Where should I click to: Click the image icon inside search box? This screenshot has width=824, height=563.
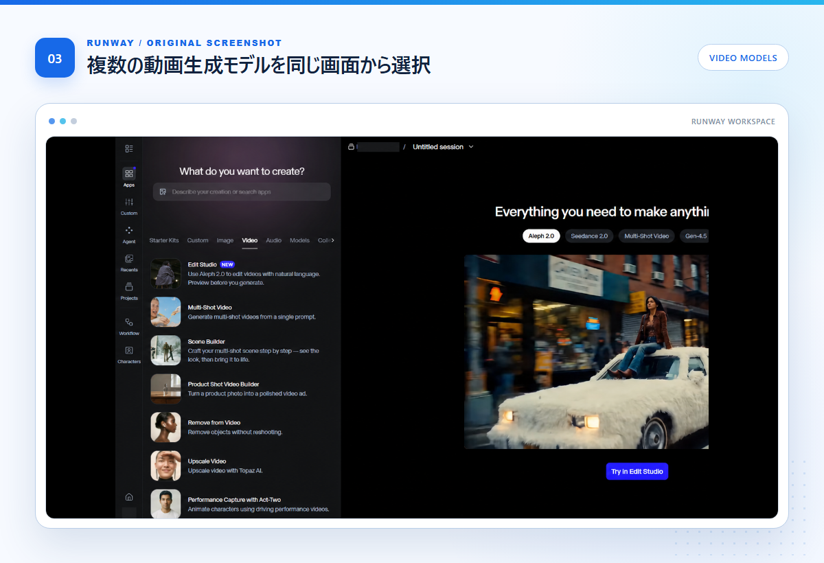click(x=163, y=192)
